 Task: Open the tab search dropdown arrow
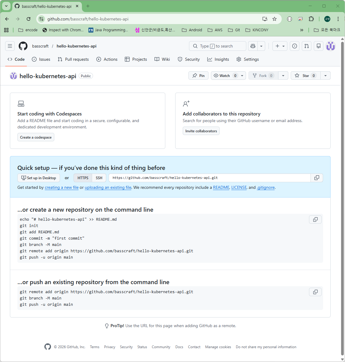(x=6, y=6)
